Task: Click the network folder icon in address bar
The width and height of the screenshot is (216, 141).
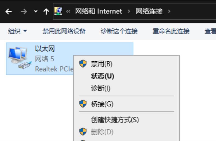Action: [58, 11]
